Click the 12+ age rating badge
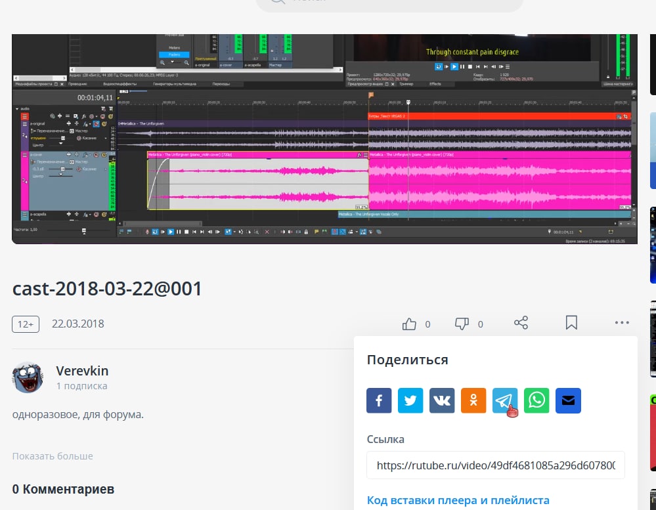 tap(26, 324)
